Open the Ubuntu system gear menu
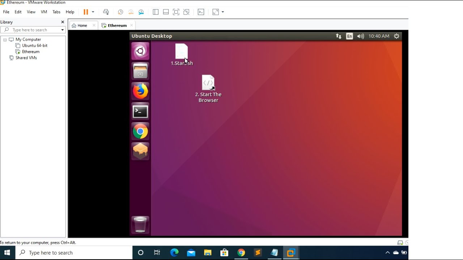 coord(396,36)
